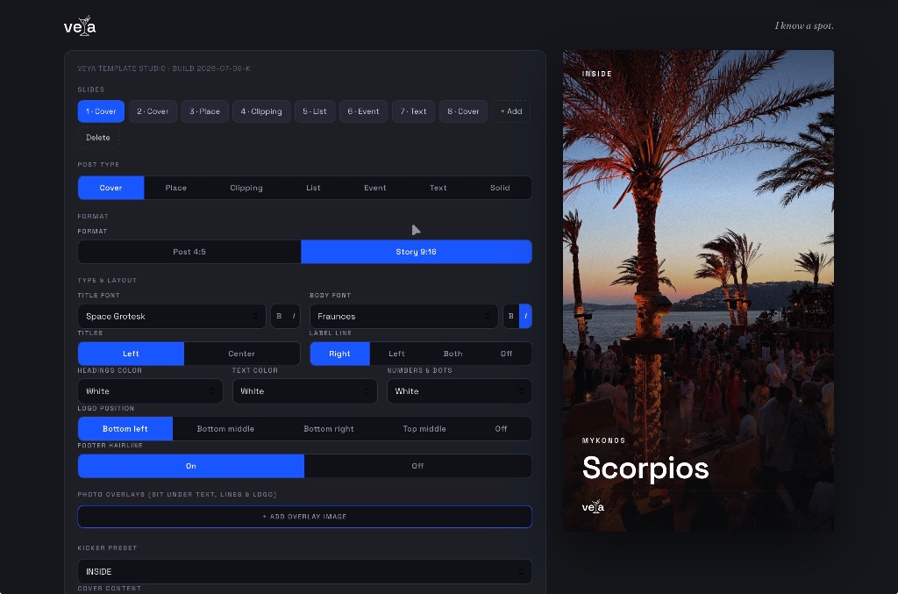
Task: Expand the Headings Color dropdown
Action: click(x=150, y=391)
